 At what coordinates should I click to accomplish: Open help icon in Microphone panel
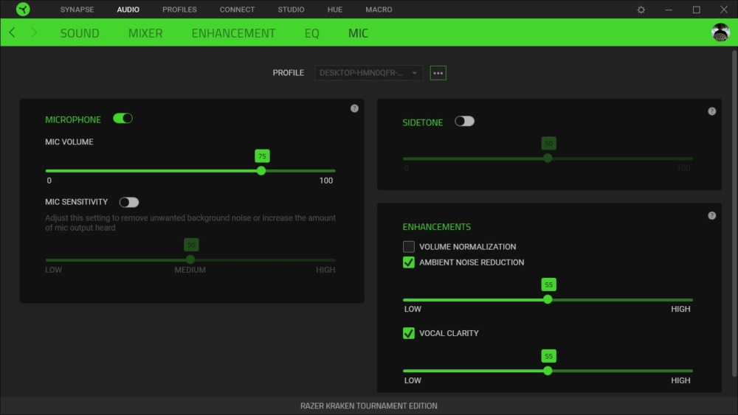pos(354,108)
